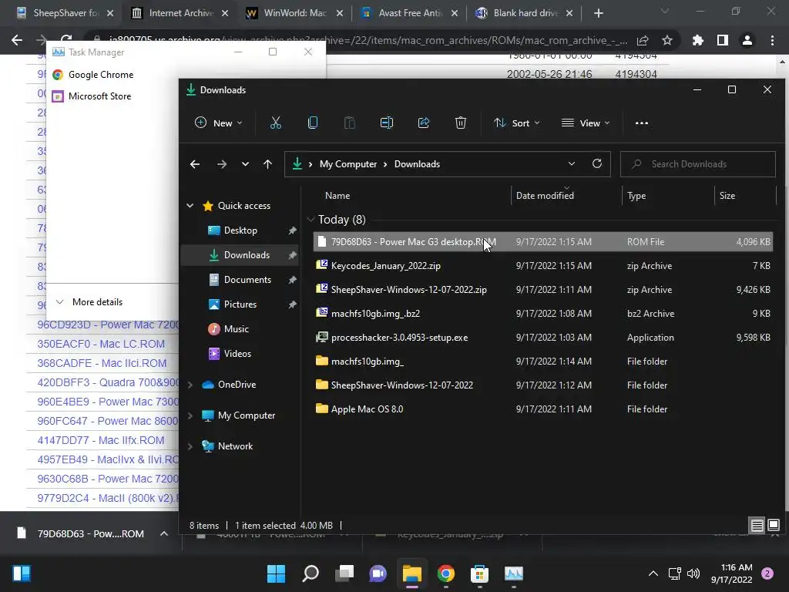Open Microsoft Store from taskbar

click(479, 573)
